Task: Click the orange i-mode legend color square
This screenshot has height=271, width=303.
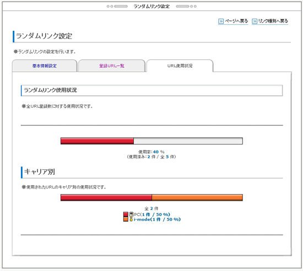Action: (126, 219)
